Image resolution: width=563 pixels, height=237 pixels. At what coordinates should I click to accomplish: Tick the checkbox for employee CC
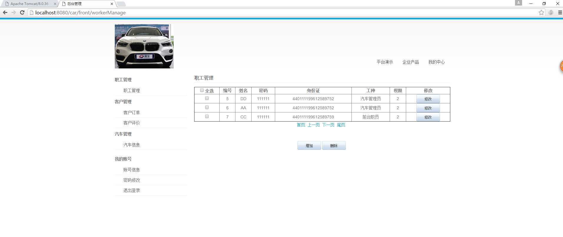207,117
